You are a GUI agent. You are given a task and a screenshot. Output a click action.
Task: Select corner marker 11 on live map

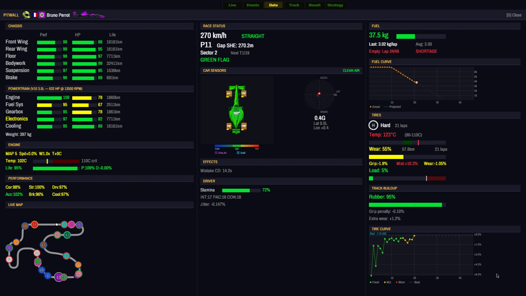point(59,277)
